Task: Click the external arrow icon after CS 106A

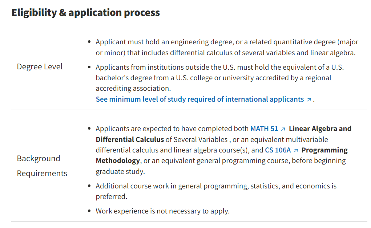Action: click(x=295, y=151)
